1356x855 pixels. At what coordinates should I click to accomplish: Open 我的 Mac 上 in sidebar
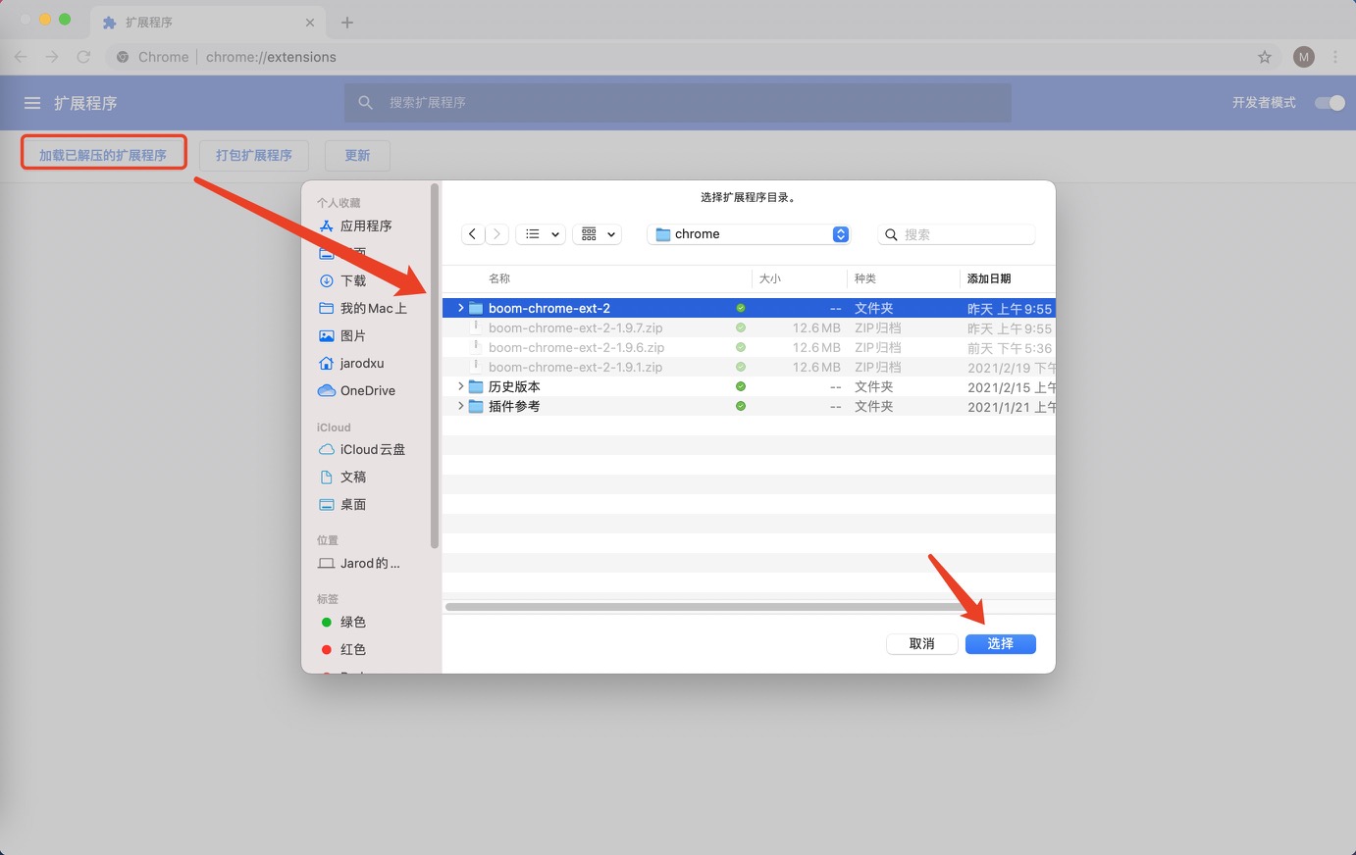(x=363, y=308)
